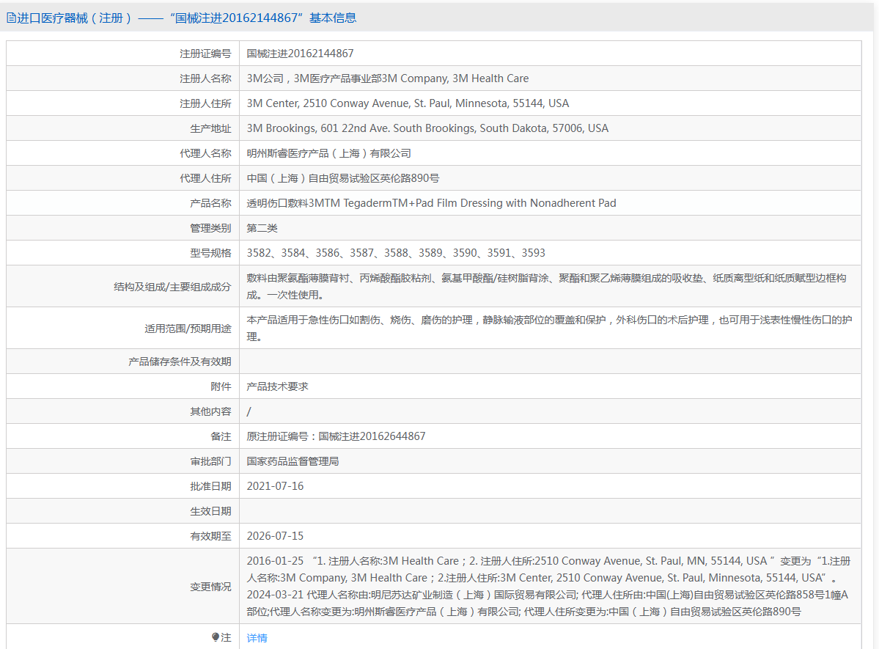Click the 审批部门 label
This screenshot has width=879, height=649.
pyautogui.click(x=210, y=461)
